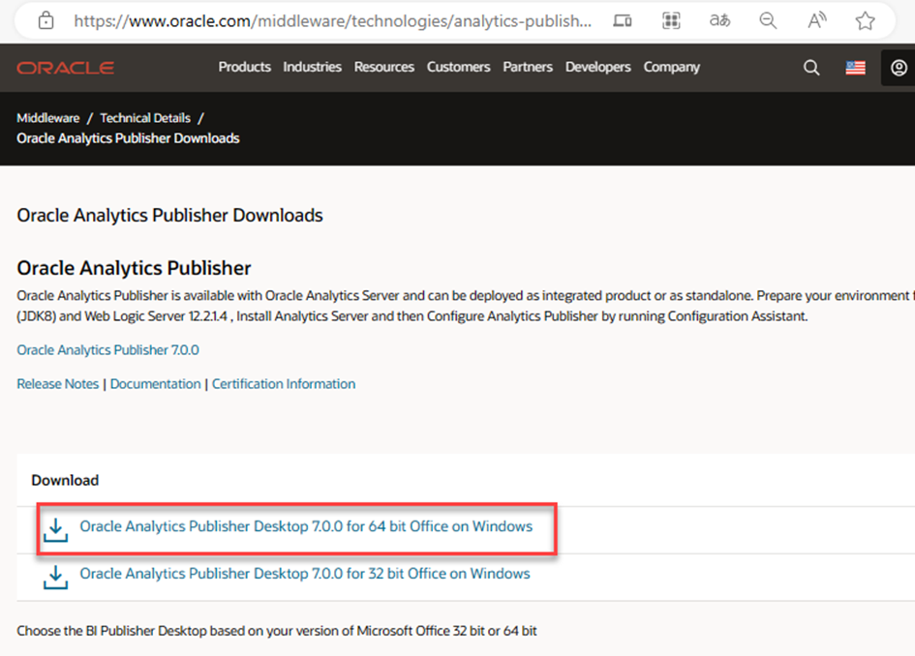915x656 pixels.
Task: Download Publisher Desktop 7.0.0 for 32 bit Office
Action: pos(305,573)
